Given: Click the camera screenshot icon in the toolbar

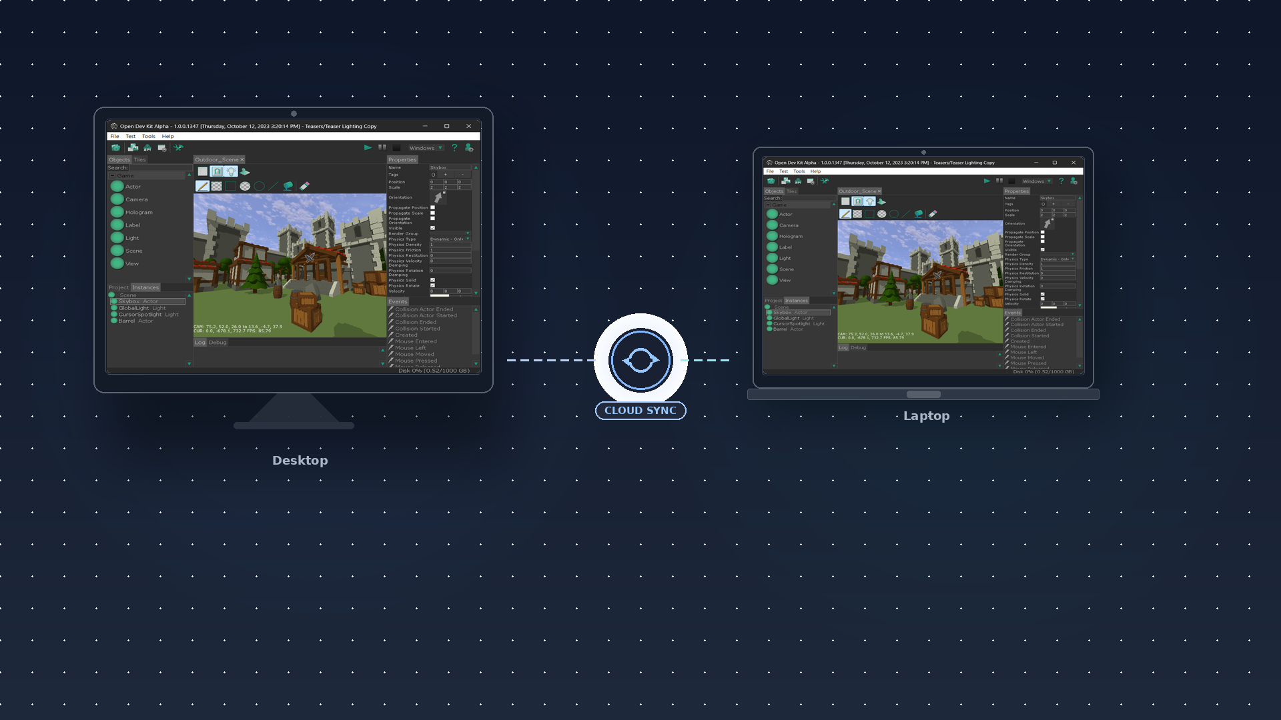Looking at the screenshot, I should pyautogui.click(x=116, y=147).
